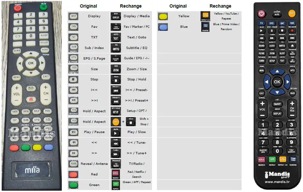Mute using the green button on the Miia remote
The width and height of the screenshot is (303, 192).
click(43, 7)
